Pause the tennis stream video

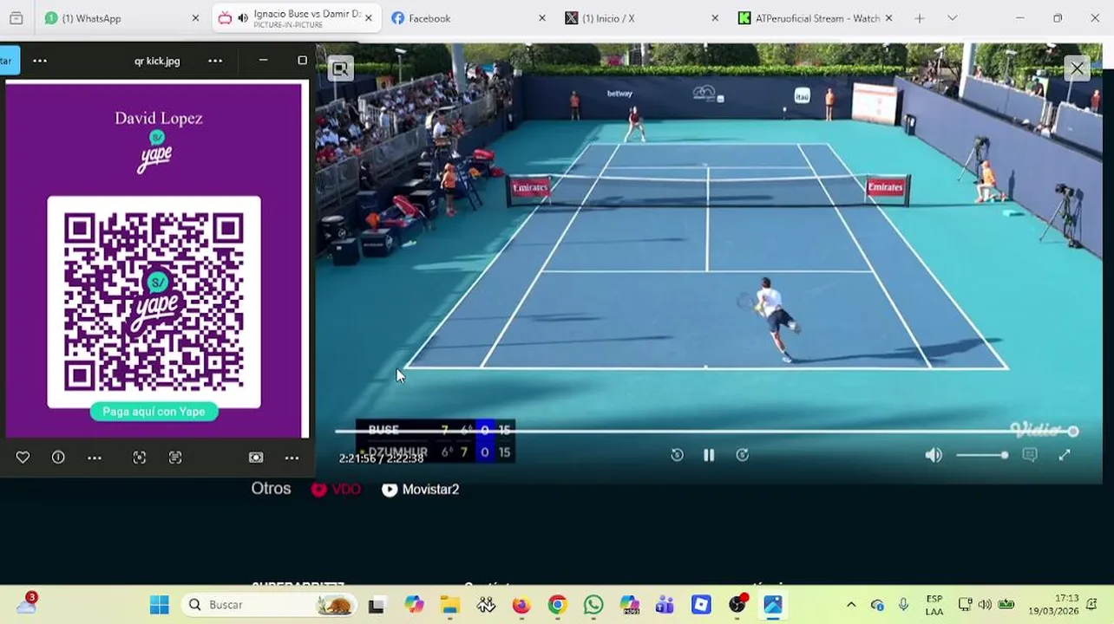(x=709, y=455)
